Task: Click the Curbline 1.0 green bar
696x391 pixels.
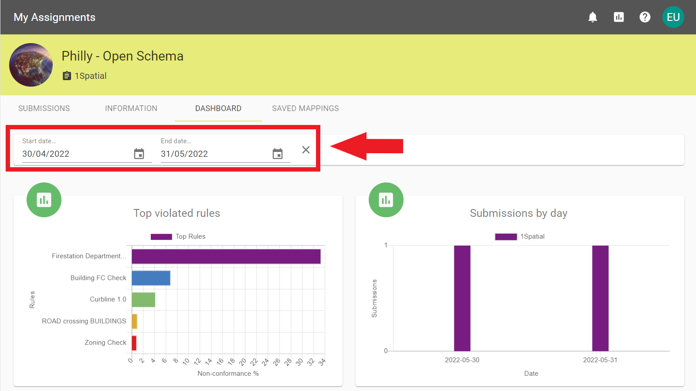Action: tap(143, 300)
